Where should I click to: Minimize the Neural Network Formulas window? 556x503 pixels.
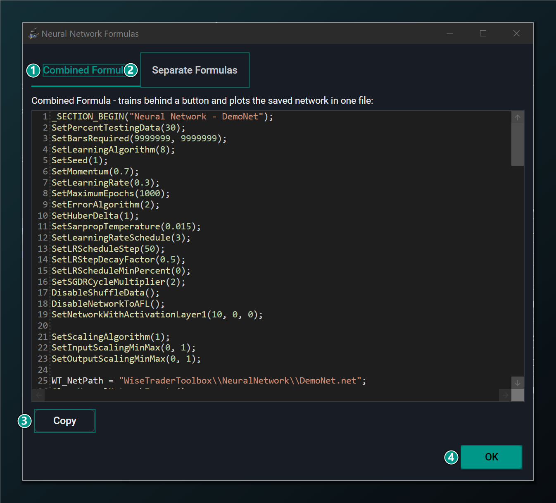click(450, 33)
